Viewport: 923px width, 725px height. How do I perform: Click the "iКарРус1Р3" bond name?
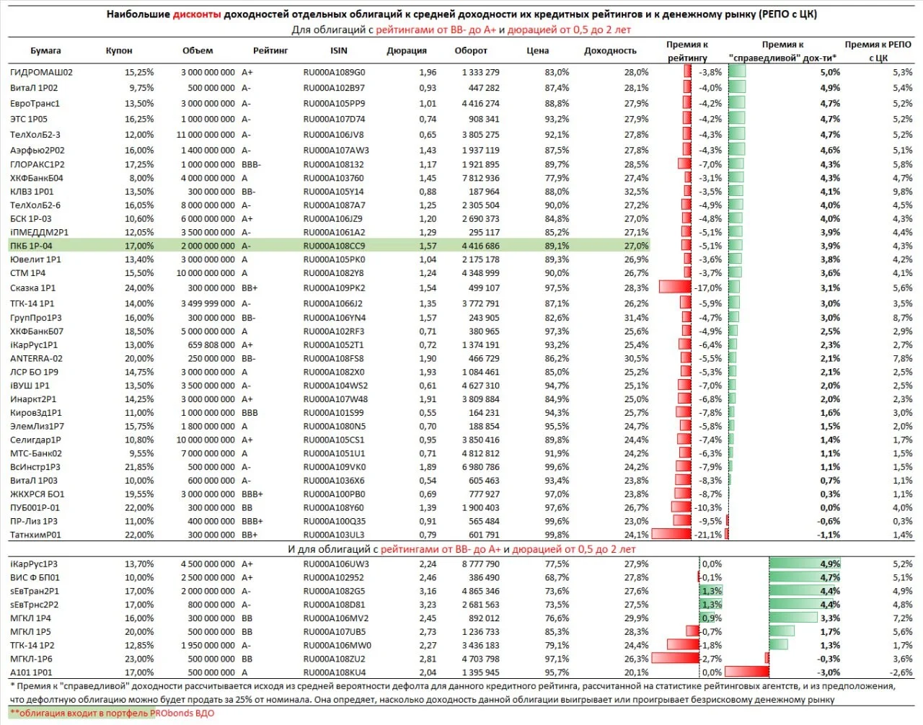(34, 564)
